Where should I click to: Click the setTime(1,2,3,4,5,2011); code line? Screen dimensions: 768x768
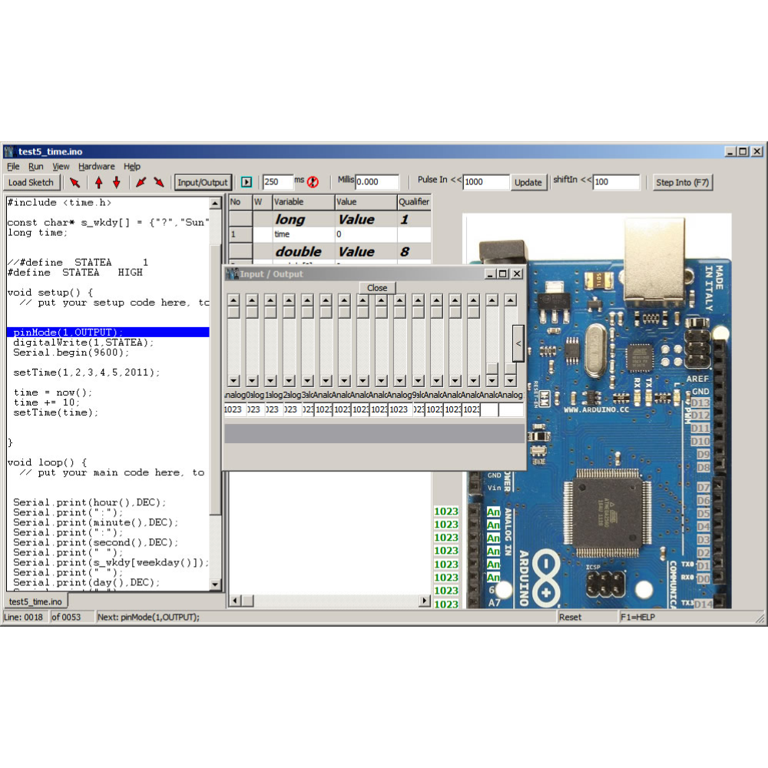point(87,372)
